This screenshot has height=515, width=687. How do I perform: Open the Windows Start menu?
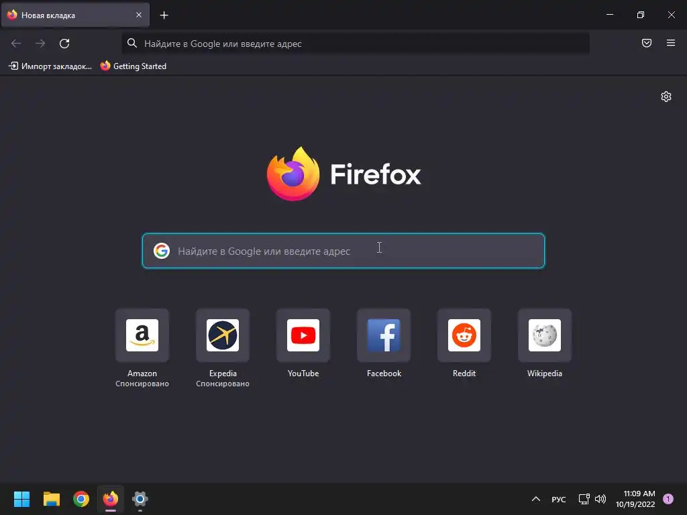click(21, 499)
